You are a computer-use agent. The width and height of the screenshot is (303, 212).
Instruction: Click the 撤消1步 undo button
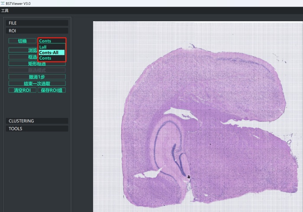tap(37, 77)
